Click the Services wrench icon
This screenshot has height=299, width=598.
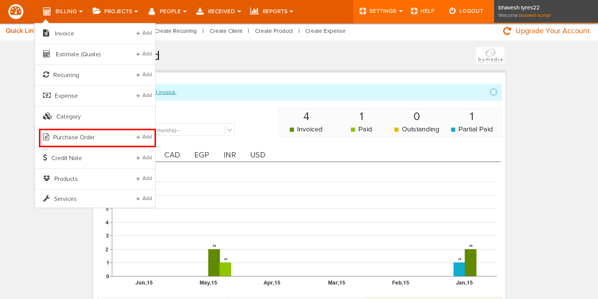[46, 199]
